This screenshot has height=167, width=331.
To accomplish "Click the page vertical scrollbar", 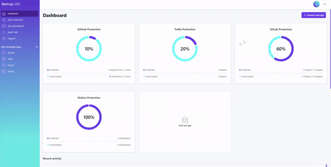I will 330,49.
